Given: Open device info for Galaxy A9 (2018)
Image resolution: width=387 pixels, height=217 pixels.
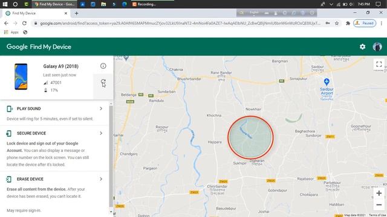Looking at the screenshot, I should (x=103, y=66).
